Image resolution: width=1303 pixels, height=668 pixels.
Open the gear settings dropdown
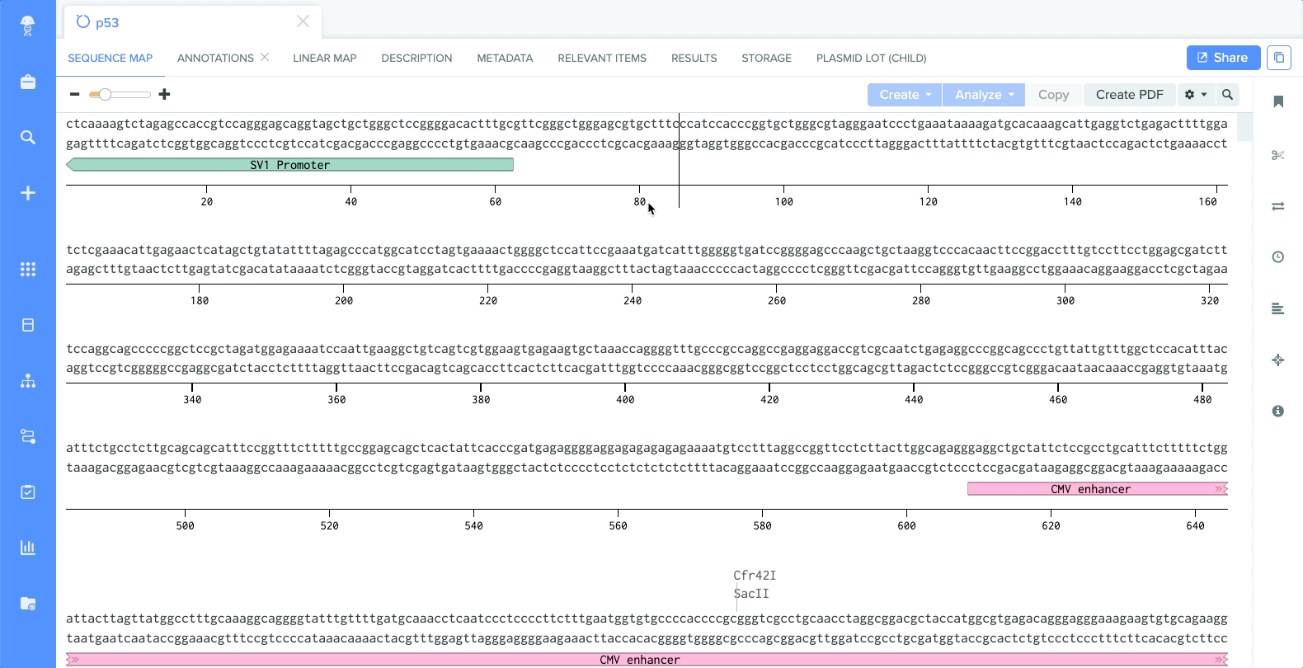point(1196,95)
